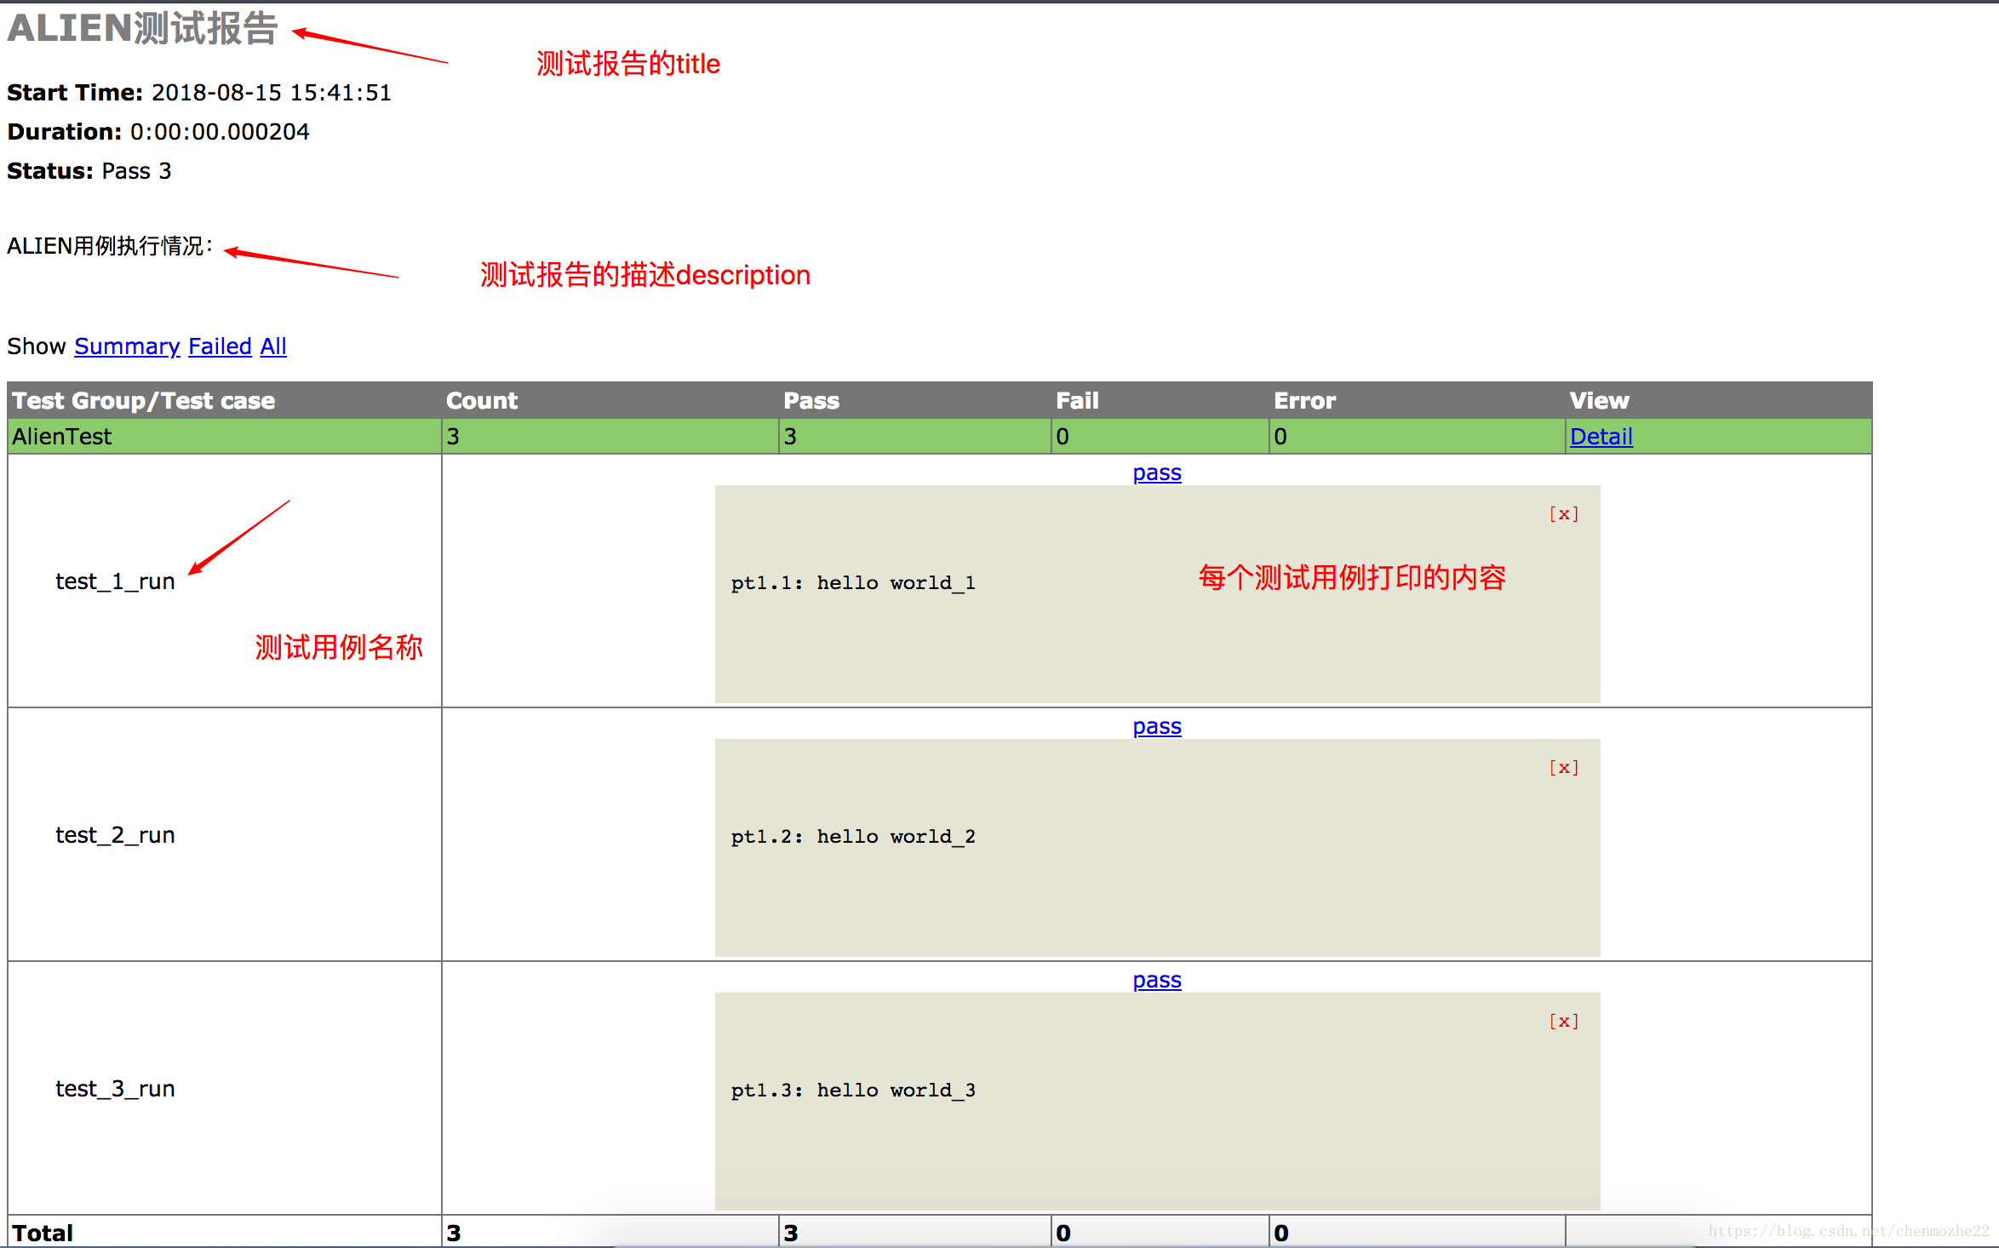The height and width of the screenshot is (1248, 1999).
Task: Select the All filter link
Action: [x=273, y=346]
